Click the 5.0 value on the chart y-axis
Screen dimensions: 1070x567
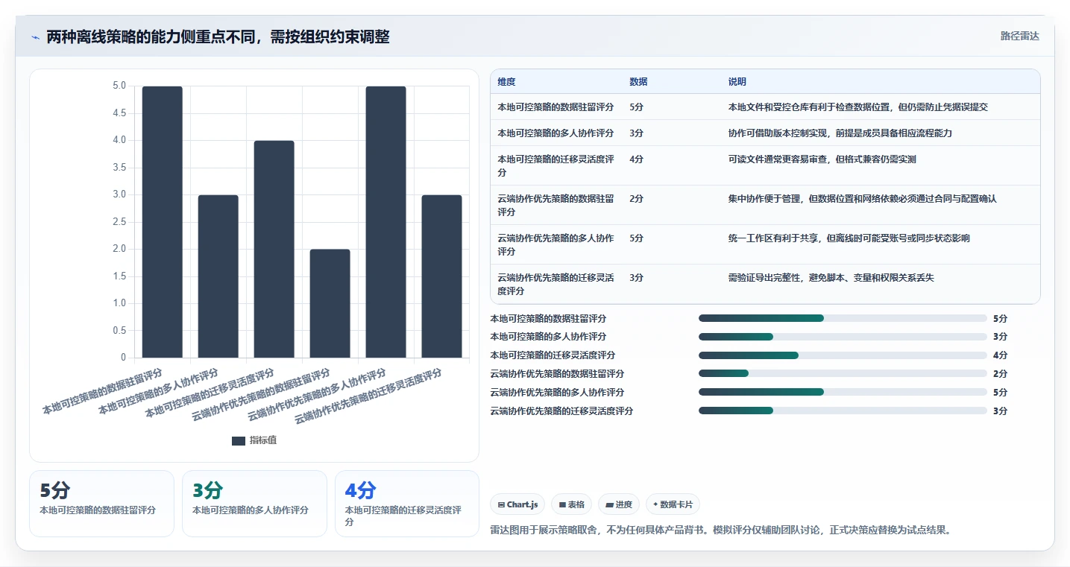(119, 86)
